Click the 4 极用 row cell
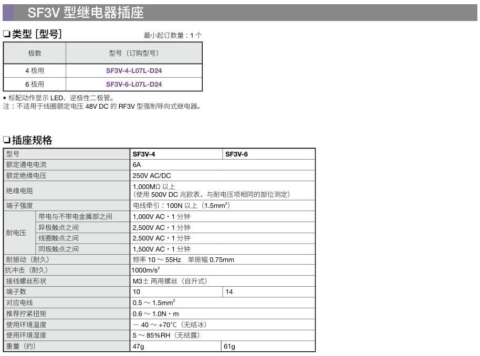The height and width of the screenshot is (356, 480). tap(35, 70)
